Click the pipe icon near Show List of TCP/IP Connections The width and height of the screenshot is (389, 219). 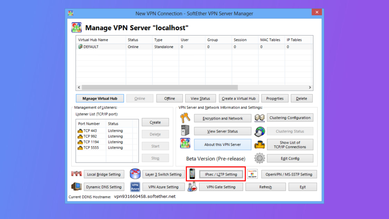(x=259, y=144)
